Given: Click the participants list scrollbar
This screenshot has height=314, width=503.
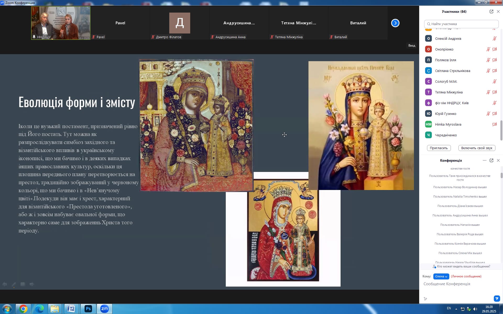Looking at the screenshot, I should pyautogui.click(x=501, y=130).
